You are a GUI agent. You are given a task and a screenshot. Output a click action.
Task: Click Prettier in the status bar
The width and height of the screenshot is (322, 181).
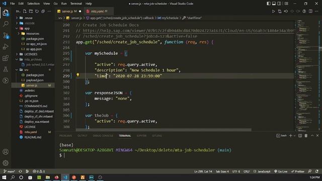click(297, 171)
